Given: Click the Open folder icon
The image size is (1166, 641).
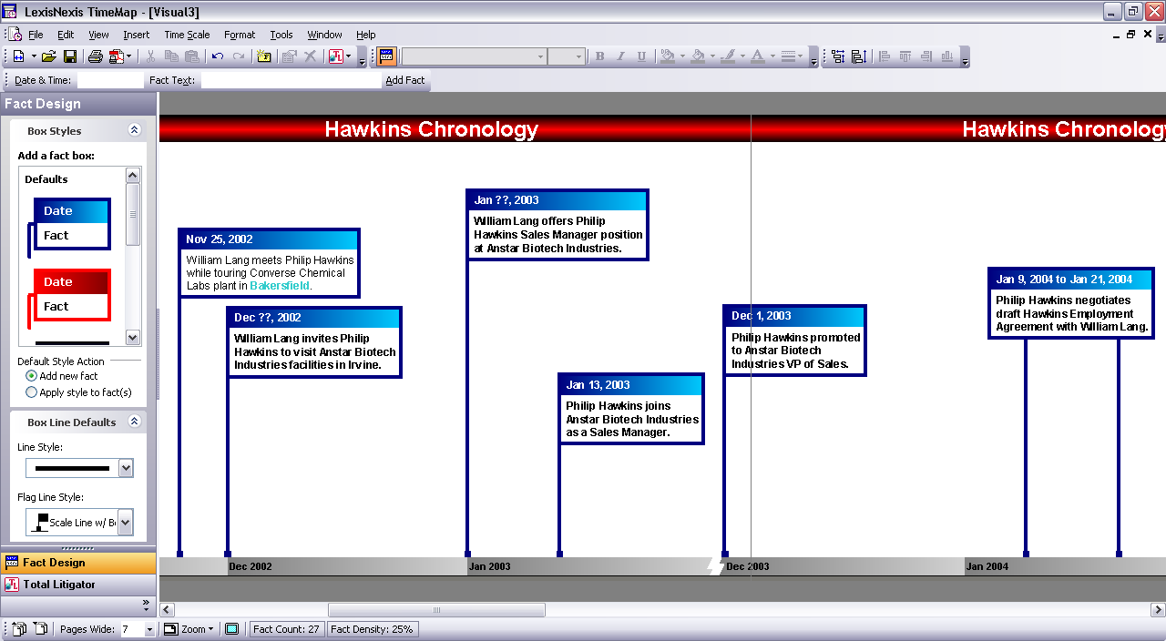Looking at the screenshot, I should click(49, 56).
